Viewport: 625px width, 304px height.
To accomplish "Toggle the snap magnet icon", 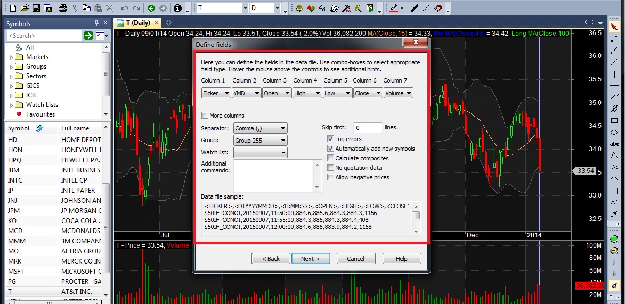I will click(438, 8).
